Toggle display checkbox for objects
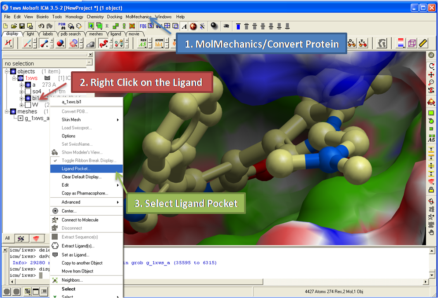Viewport: 438px width, 298px height. coord(13,71)
